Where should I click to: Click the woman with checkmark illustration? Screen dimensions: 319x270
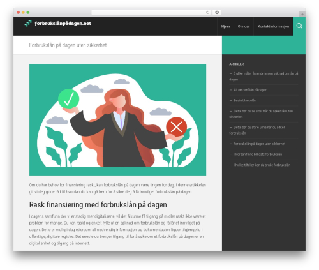117,120
